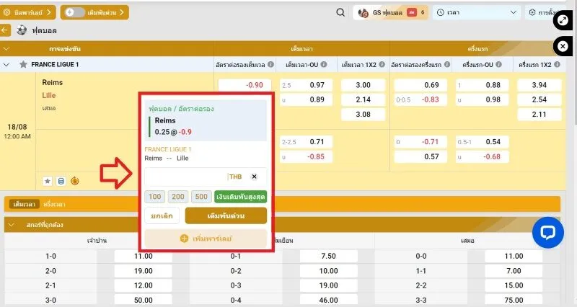577x307 pixels.
Task: Collapse the FRANCE LIGUE 1 league section
Action: [6, 64]
